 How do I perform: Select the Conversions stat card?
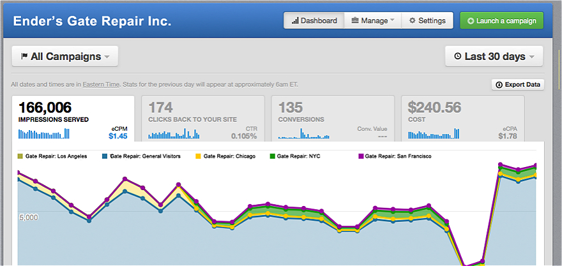[333, 119]
